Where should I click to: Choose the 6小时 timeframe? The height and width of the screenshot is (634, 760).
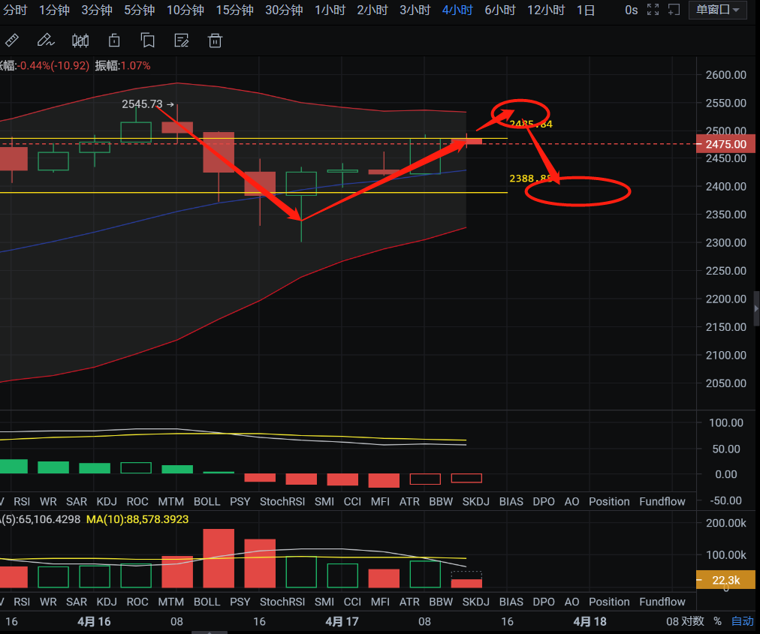500,11
